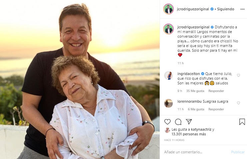Image resolution: width=247 pixels, height=159 pixels.
Task: Click the Siguiendo following button
Action: coord(226,9)
